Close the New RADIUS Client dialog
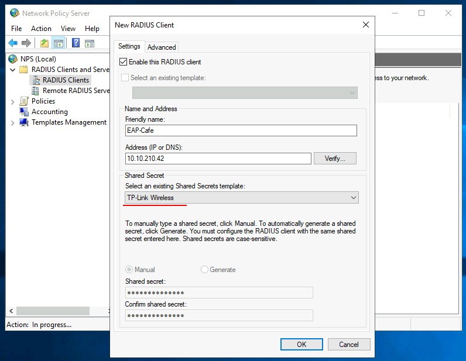The height and width of the screenshot is (361, 466). (x=366, y=25)
